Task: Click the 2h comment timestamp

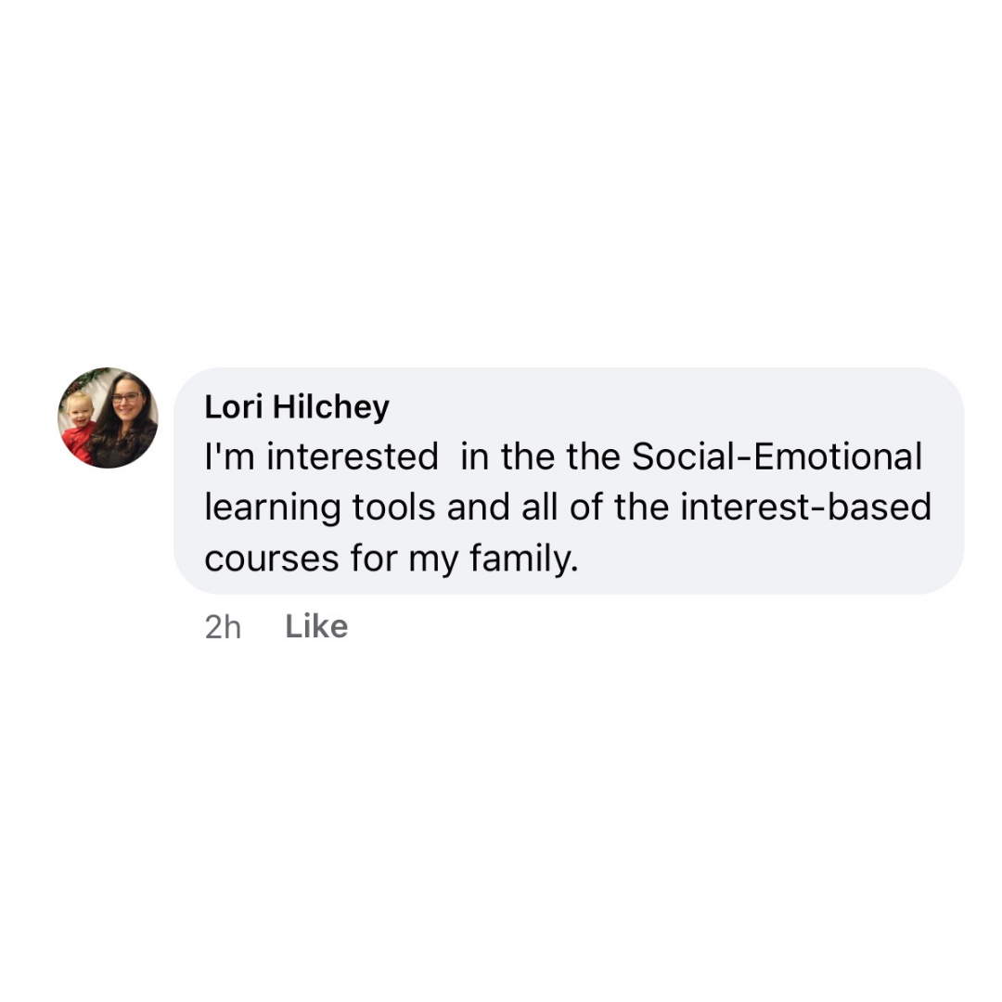Action: click(x=222, y=628)
